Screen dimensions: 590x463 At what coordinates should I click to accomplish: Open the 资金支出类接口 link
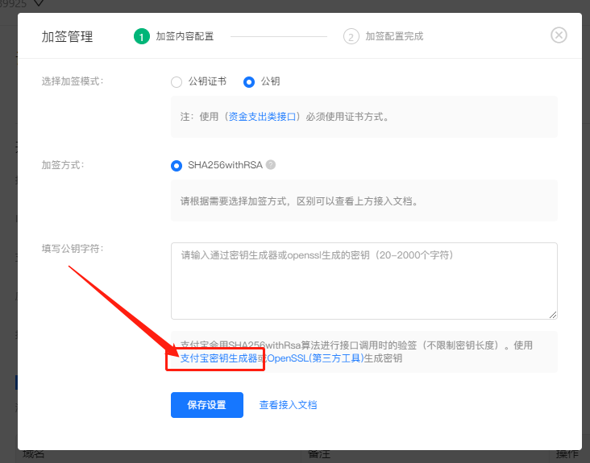click(264, 117)
